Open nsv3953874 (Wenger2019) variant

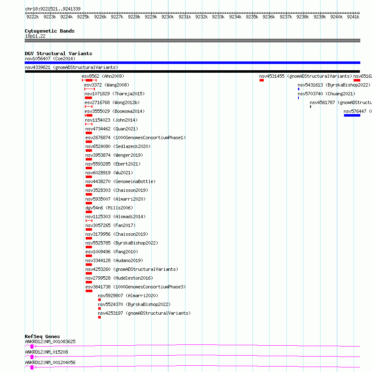coord(114,155)
